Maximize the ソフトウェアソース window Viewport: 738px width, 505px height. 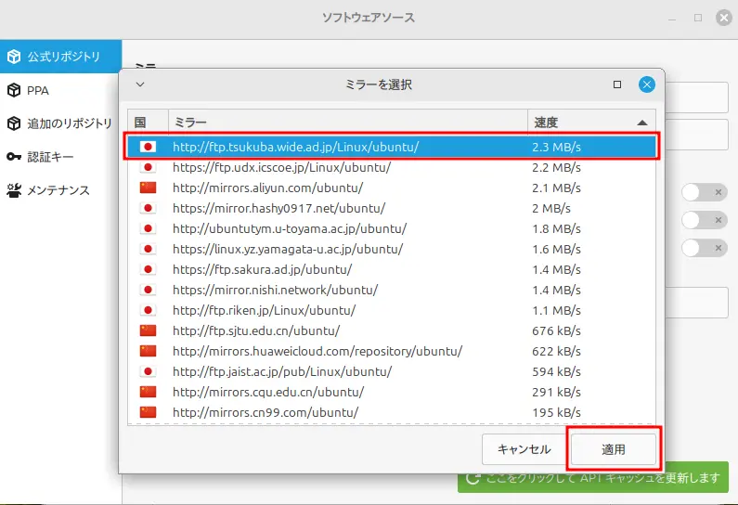(698, 18)
